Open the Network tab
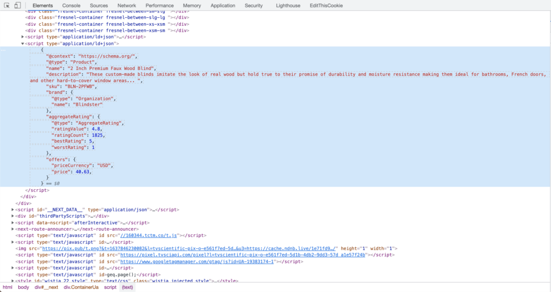551x292 pixels. tap(127, 5)
